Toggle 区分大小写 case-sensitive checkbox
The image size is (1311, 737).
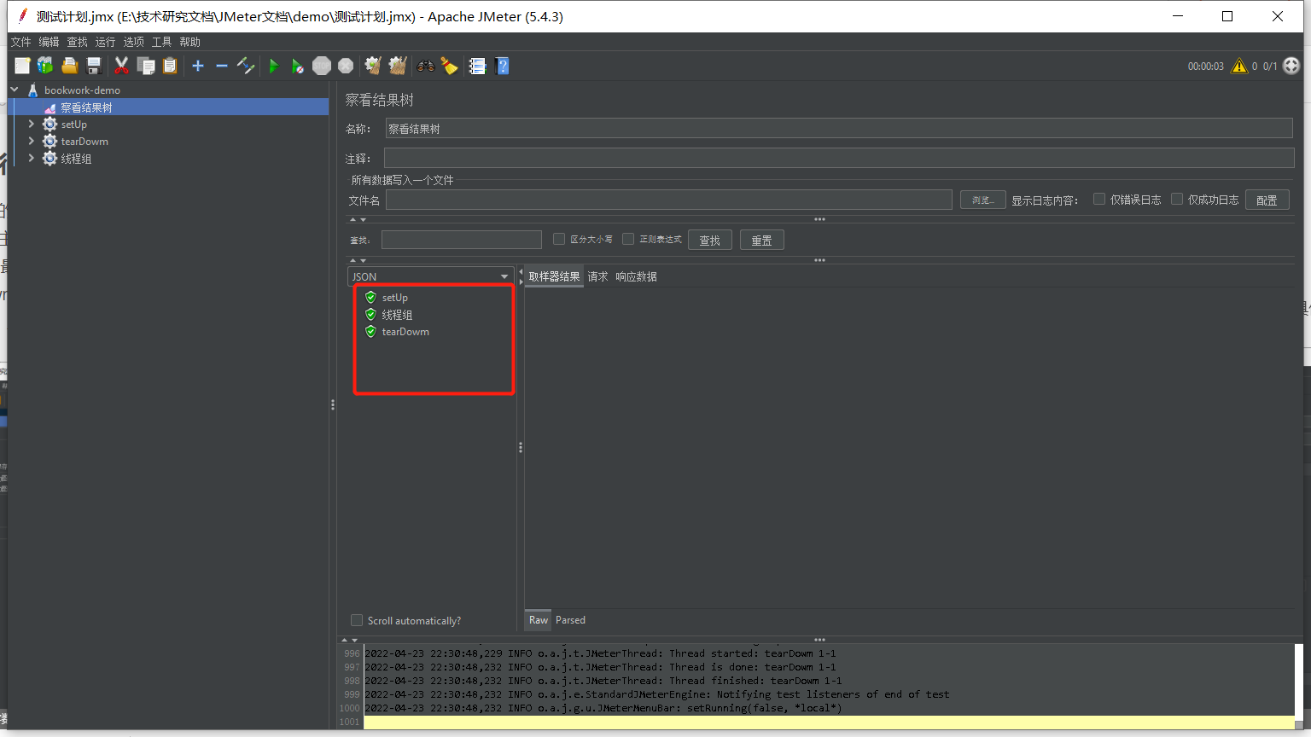pos(559,239)
